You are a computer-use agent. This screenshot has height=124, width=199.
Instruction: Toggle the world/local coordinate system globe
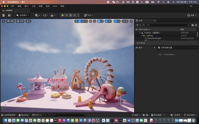tap(90, 21)
